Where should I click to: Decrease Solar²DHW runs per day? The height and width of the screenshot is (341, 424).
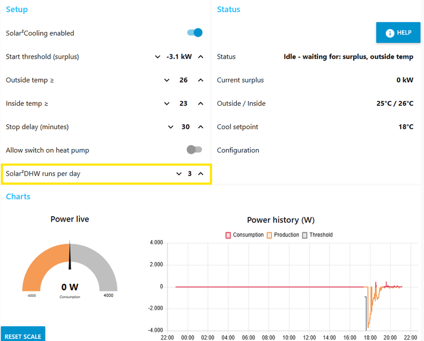(179, 174)
